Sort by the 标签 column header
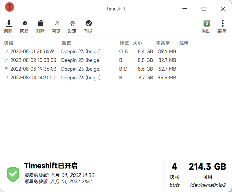 coord(124,43)
